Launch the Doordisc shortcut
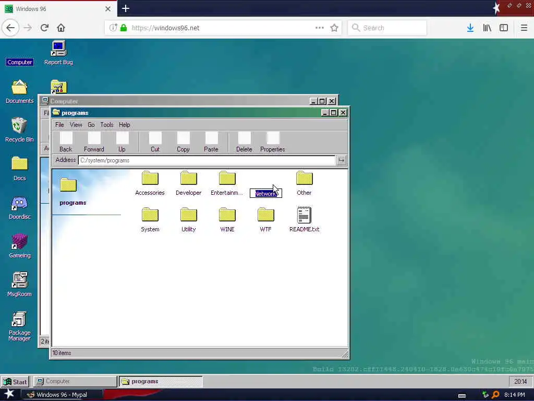The width and height of the screenshot is (534, 401). coord(19,208)
